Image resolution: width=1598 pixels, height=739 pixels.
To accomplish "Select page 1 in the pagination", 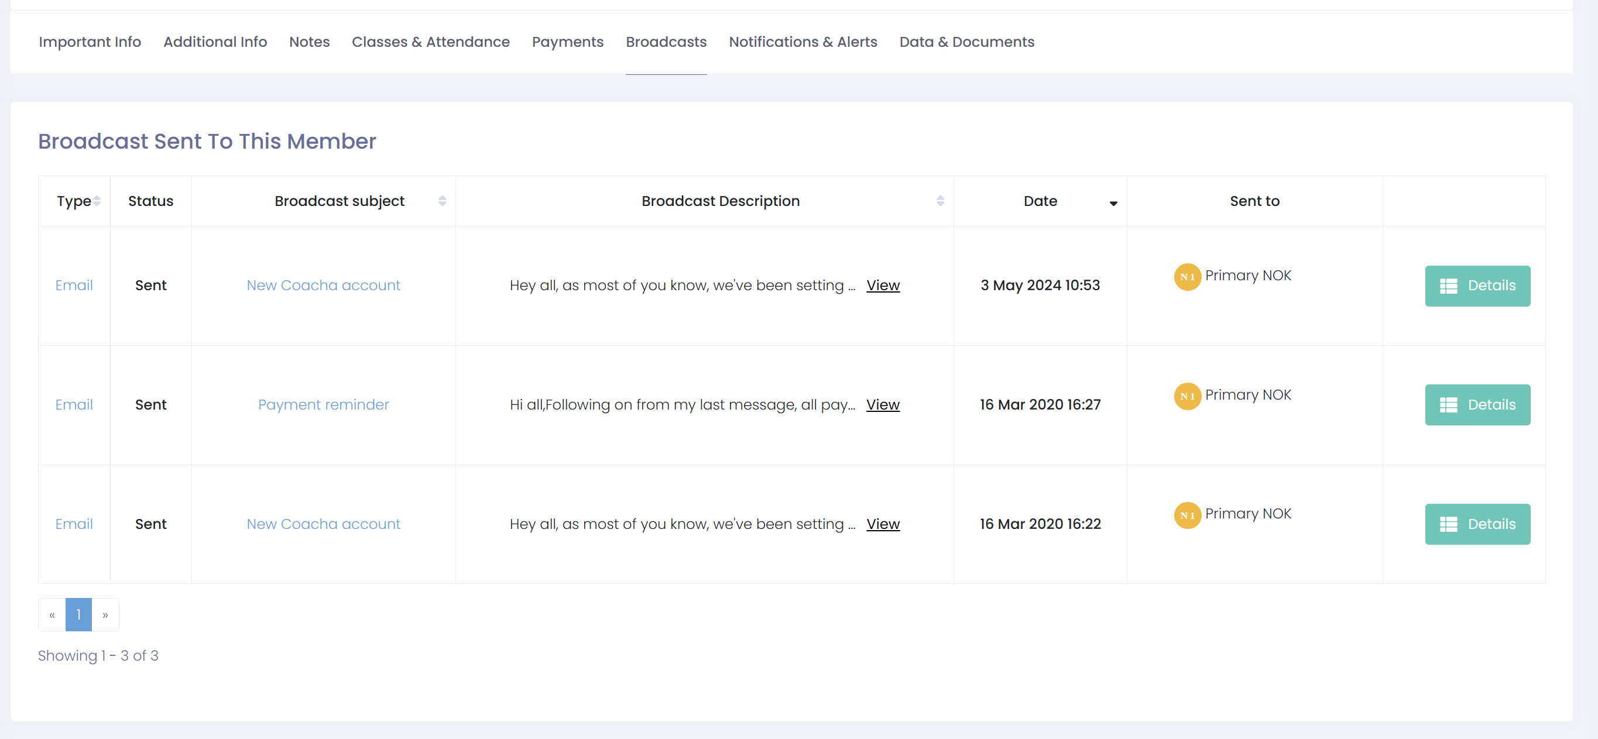I will pos(79,614).
